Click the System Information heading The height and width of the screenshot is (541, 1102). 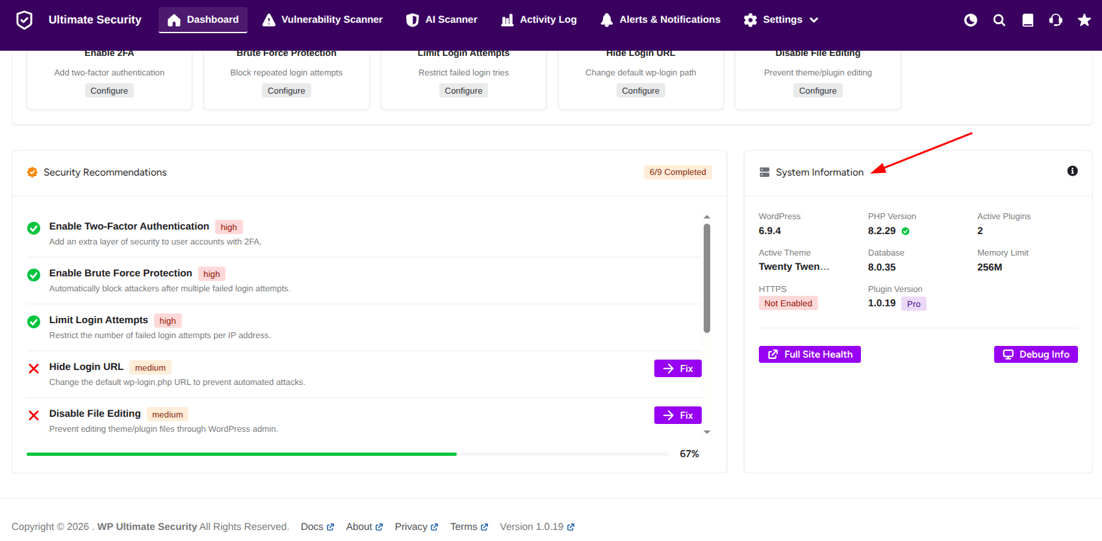point(820,172)
